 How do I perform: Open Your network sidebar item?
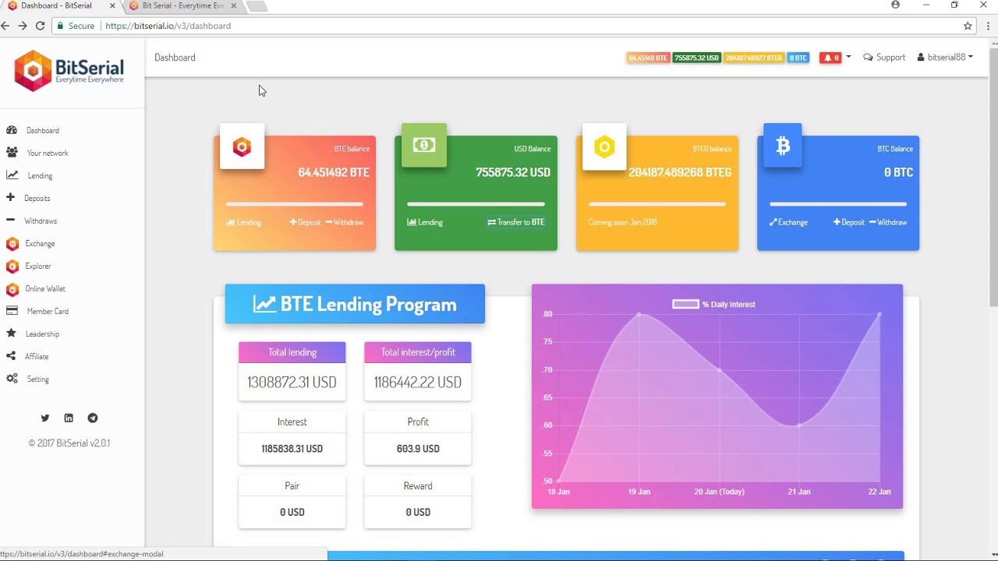pyautogui.click(x=48, y=153)
